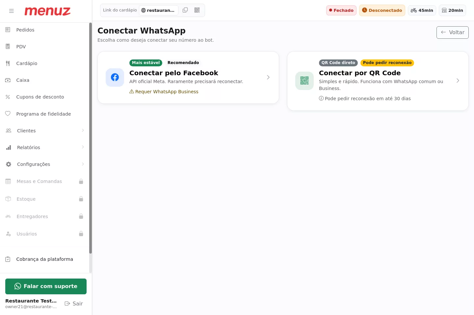The width and height of the screenshot is (474, 315).
Task: Click the Clientes people icon
Action: [9, 131]
